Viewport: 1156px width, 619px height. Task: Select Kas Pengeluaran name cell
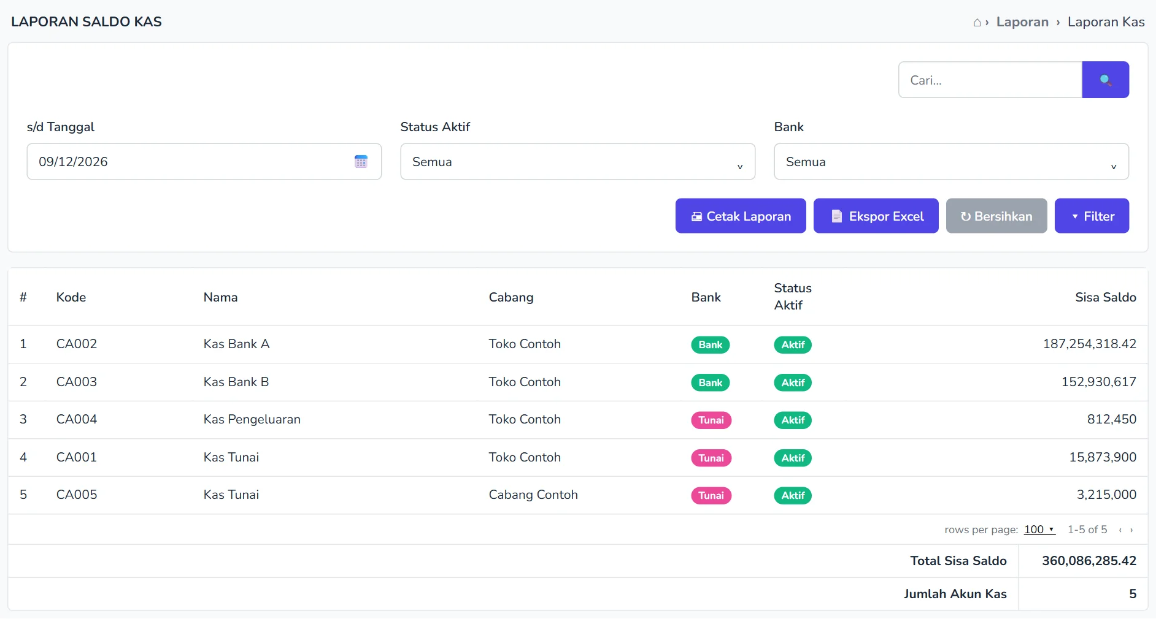coord(252,419)
